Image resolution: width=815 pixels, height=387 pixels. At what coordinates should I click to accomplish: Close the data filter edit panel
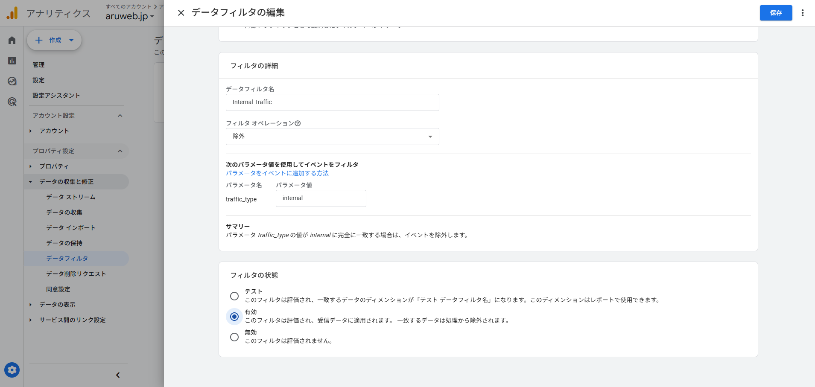pos(181,13)
